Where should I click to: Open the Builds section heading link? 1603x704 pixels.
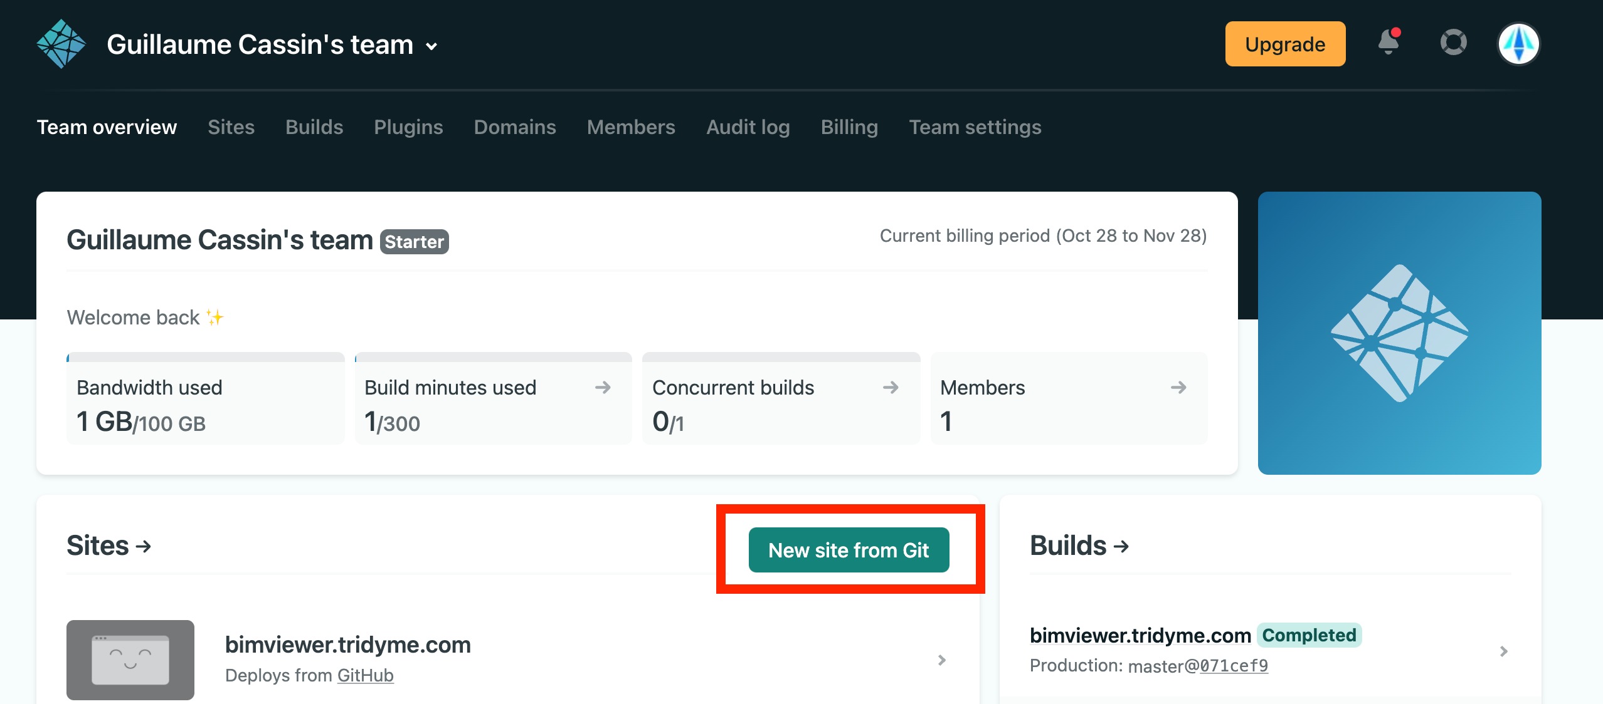pos(1079,546)
